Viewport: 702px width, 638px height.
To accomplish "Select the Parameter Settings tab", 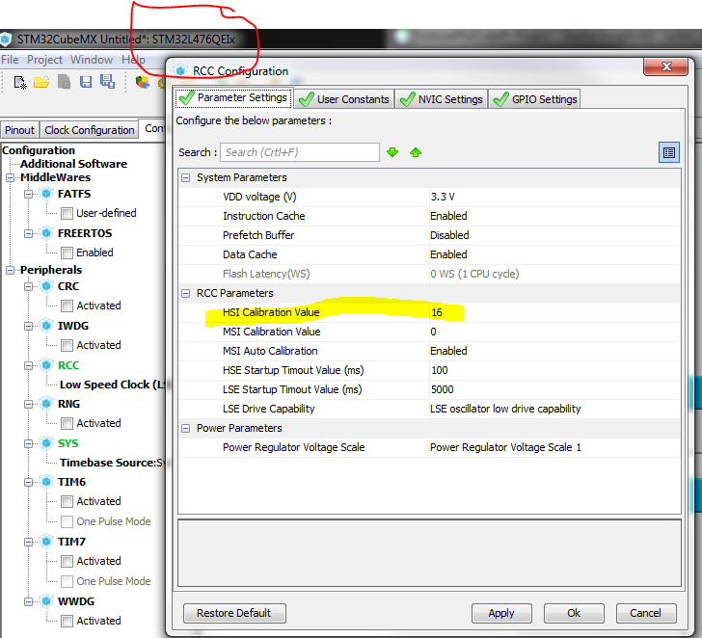I will click(x=233, y=97).
